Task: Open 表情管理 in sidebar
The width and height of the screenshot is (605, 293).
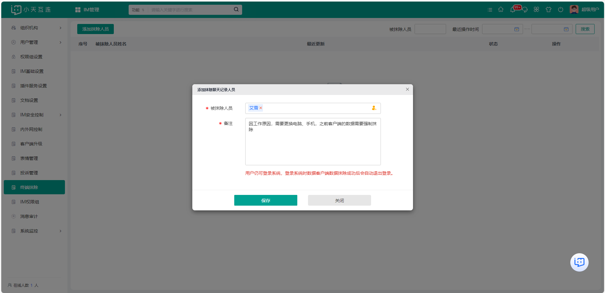Action: 34,158
